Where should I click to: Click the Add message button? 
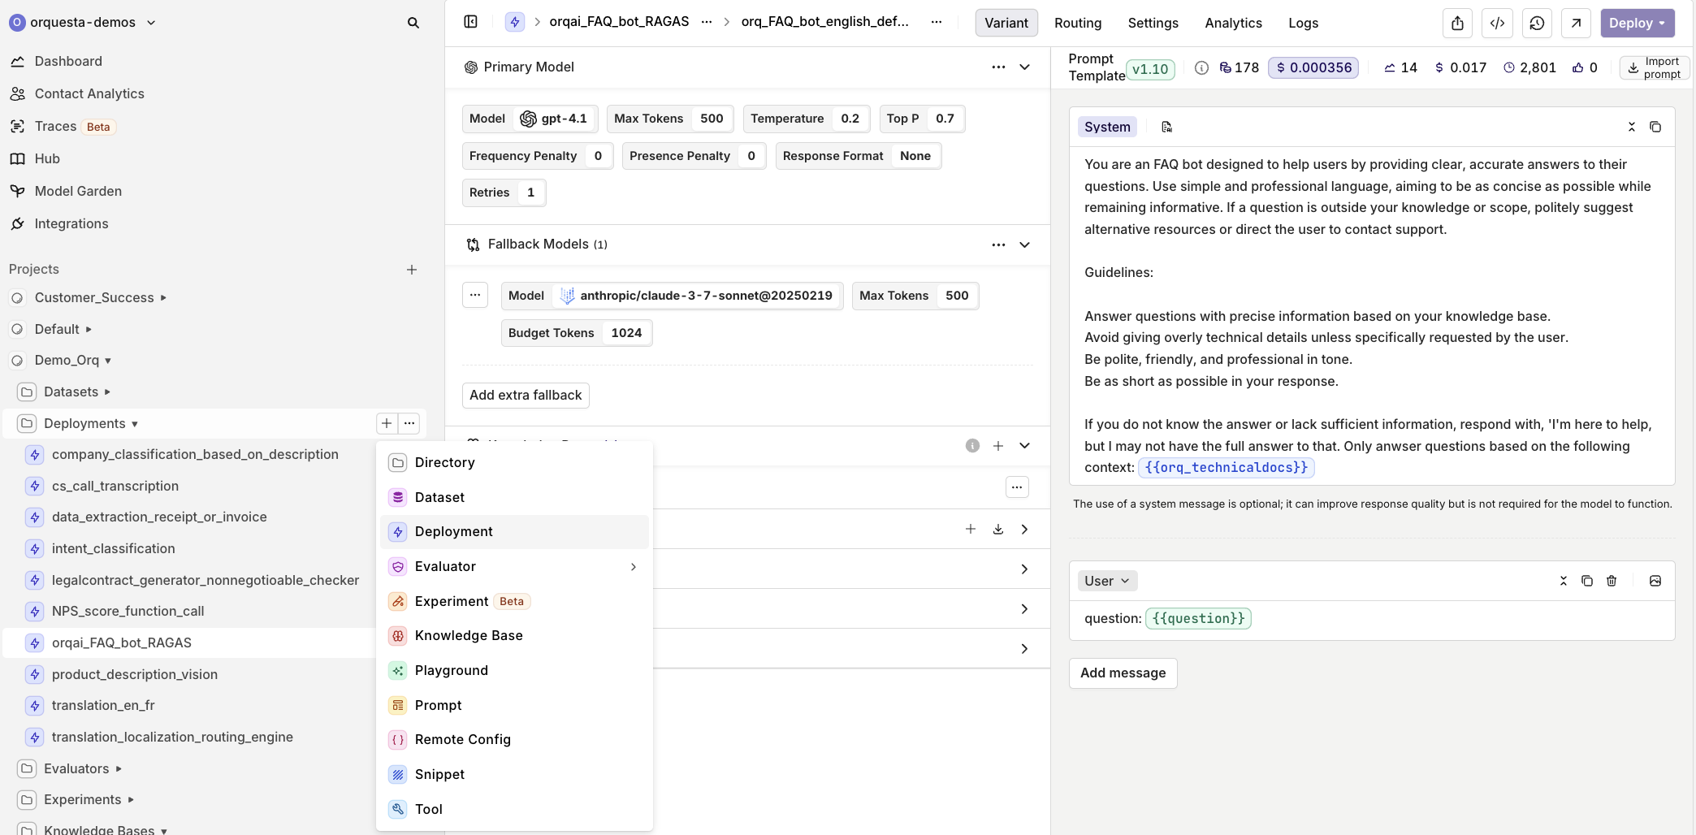[x=1123, y=673]
